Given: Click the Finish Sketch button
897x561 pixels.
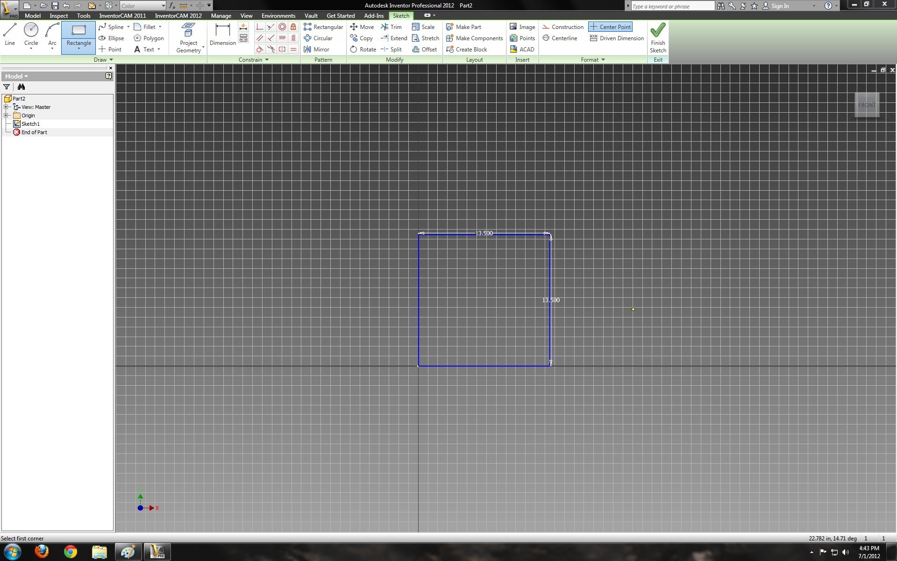Looking at the screenshot, I should [x=658, y=37].
